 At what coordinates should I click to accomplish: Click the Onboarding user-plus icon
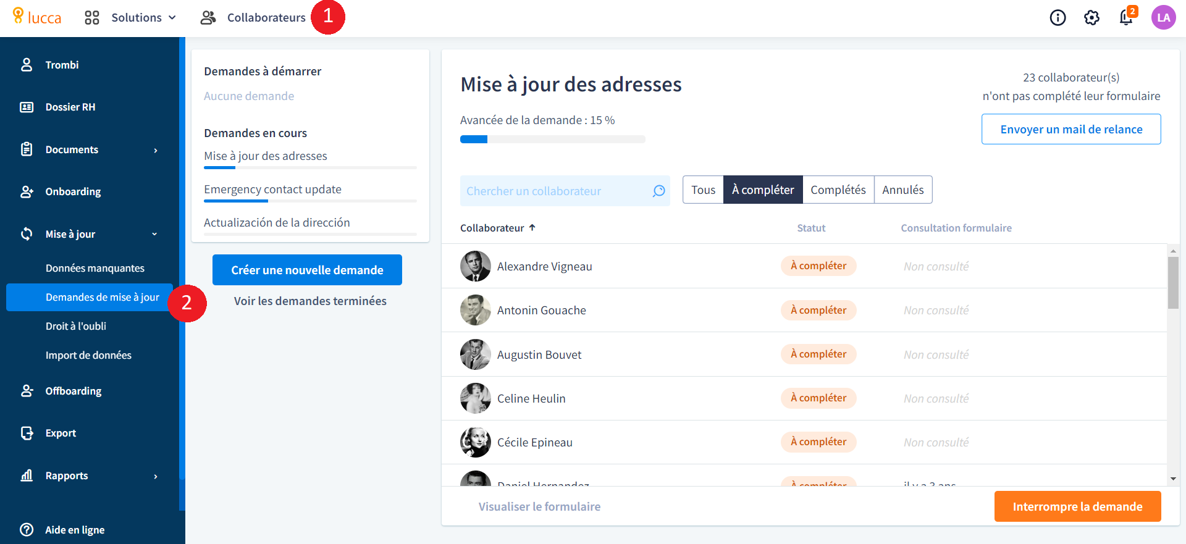pyautogui.click(x=27, y=191)
